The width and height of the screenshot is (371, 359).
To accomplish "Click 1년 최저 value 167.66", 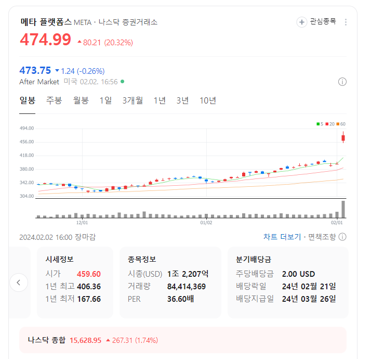I will click(x=89, y=299).
